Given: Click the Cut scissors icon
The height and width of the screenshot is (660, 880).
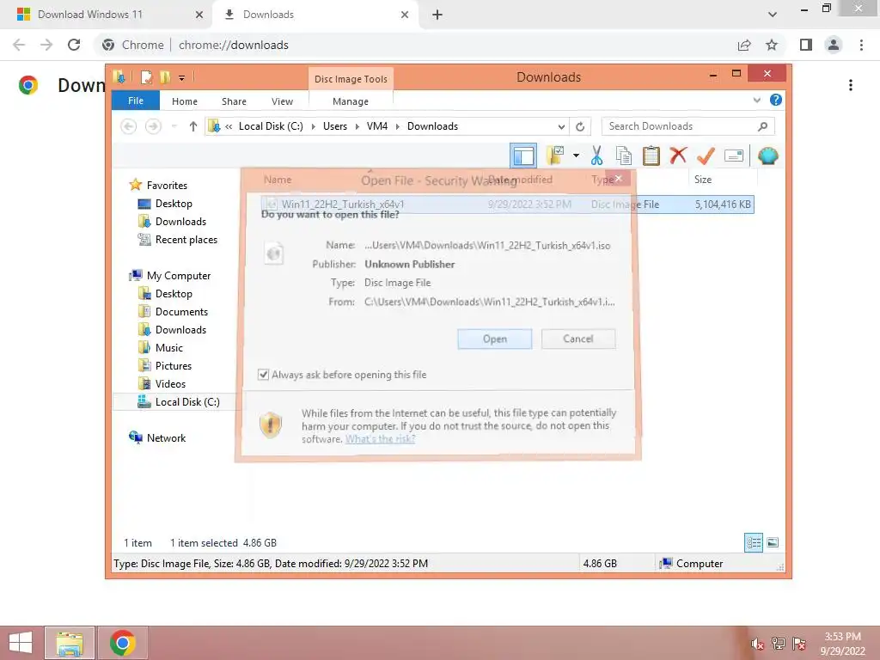Looking at the screenshot, I should coord(596,156).
